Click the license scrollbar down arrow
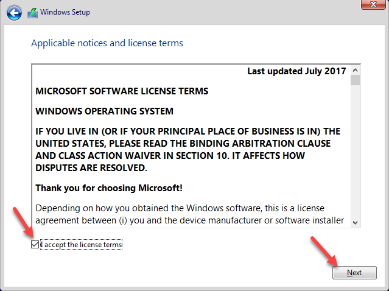389x291 pixels. click(x=355, y=223)
